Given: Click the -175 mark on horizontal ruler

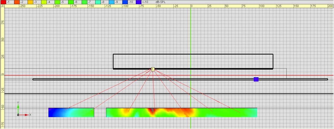Looking at the screenshot, I should (x=73, y=6).
